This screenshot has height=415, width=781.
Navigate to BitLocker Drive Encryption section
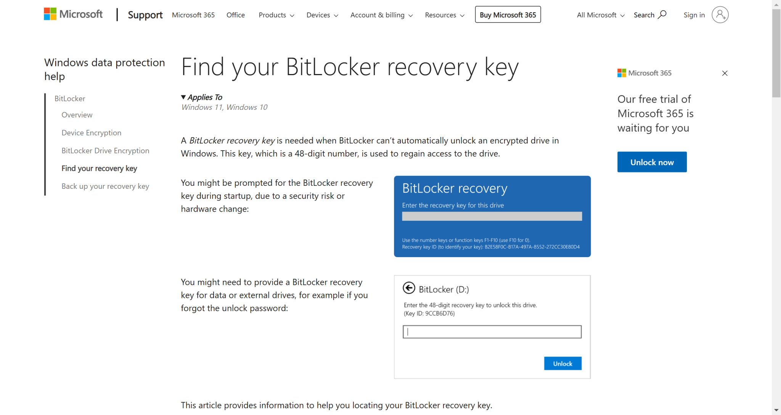click(105, 150)
